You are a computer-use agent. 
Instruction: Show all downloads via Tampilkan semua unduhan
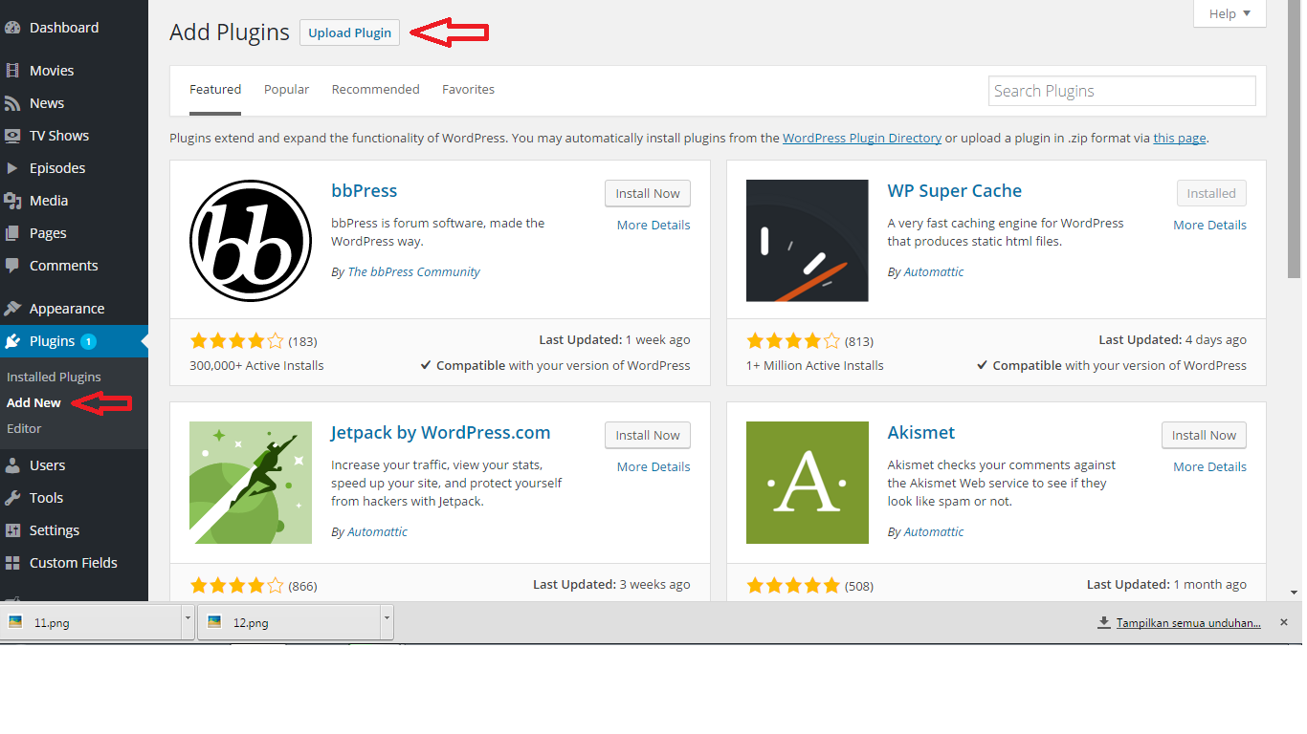pyautogui.click(x=1188, y=623)
